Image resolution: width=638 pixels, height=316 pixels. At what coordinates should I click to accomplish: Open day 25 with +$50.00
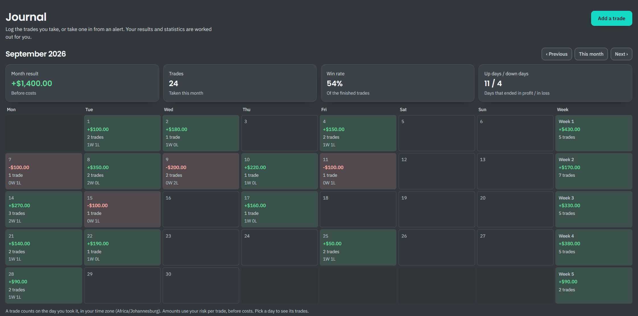[x=358, y=248]
